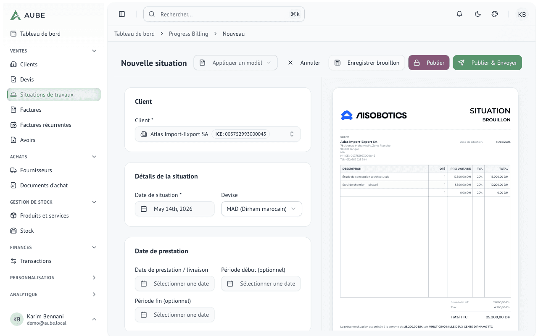Click the Factures récurrentes icon
Screen dimensions: 538x336
(13, 125)
